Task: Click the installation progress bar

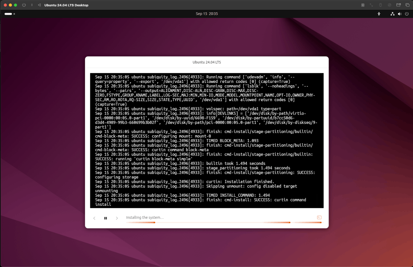Action: [224, 223]
